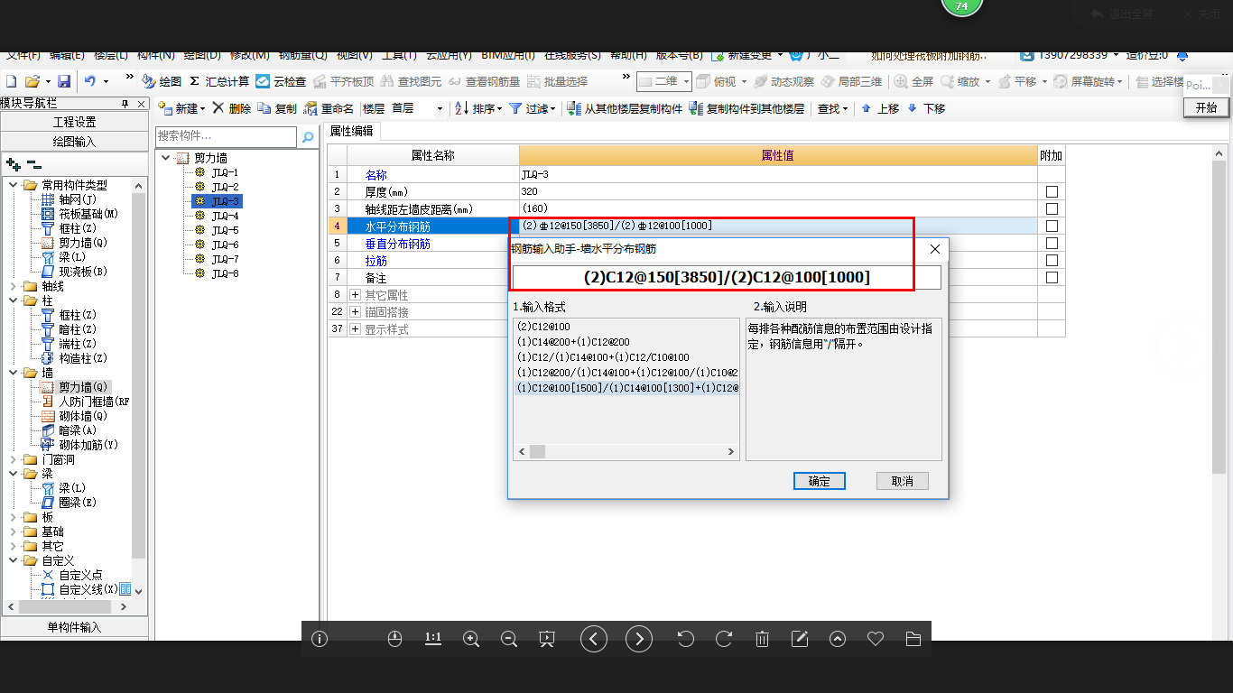1233x693 pixels.
Task: Tick 附加 checkbox for 水平分布钢筋 row
Action: 1052,226
